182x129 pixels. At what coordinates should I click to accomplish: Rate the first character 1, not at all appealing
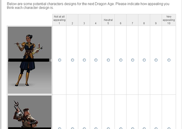click(x=60, y=60)
